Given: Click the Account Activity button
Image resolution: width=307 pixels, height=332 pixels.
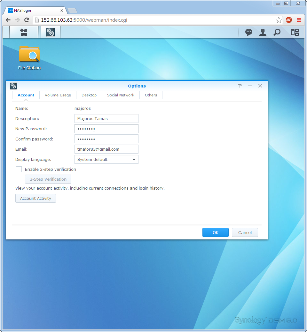Looking at the screenshot, I should click(x=35, y=198).
